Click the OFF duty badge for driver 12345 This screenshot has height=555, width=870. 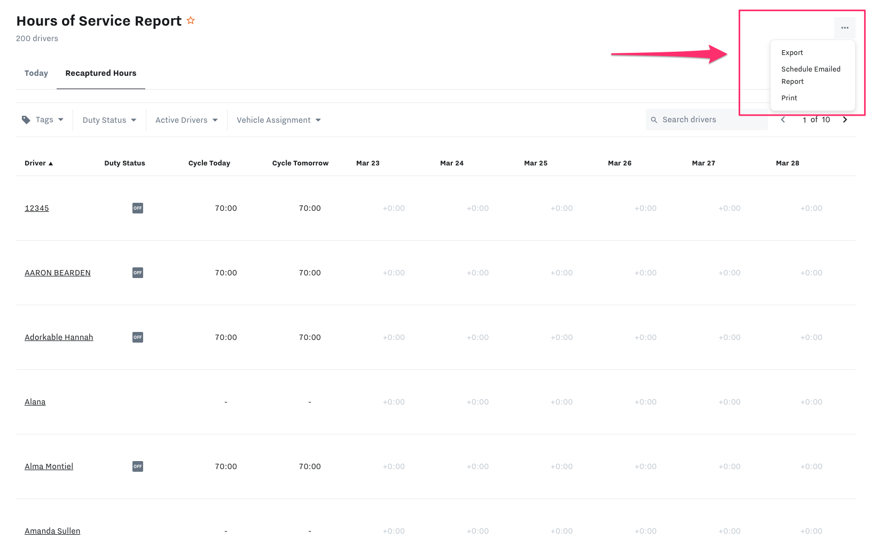click(x=138, y=209)
